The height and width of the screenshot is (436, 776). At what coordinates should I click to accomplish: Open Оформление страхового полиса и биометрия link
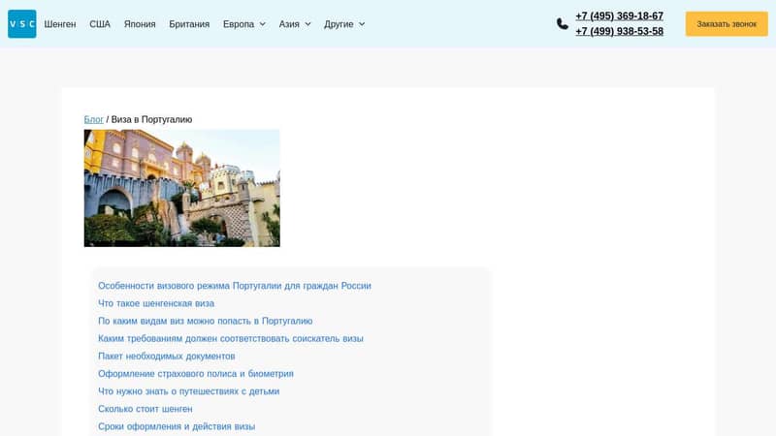(196, 374)
